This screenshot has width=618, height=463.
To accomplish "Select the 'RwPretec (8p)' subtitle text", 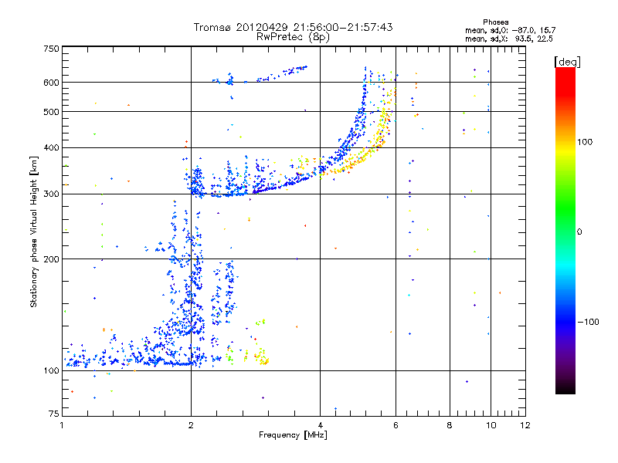I will [x=293, y=37].
